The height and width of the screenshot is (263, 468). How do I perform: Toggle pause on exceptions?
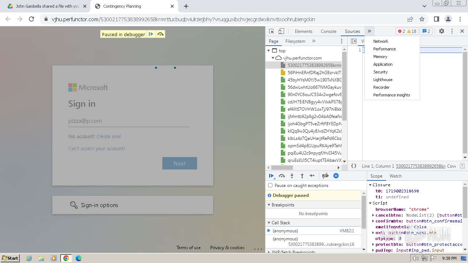(336, 176)
